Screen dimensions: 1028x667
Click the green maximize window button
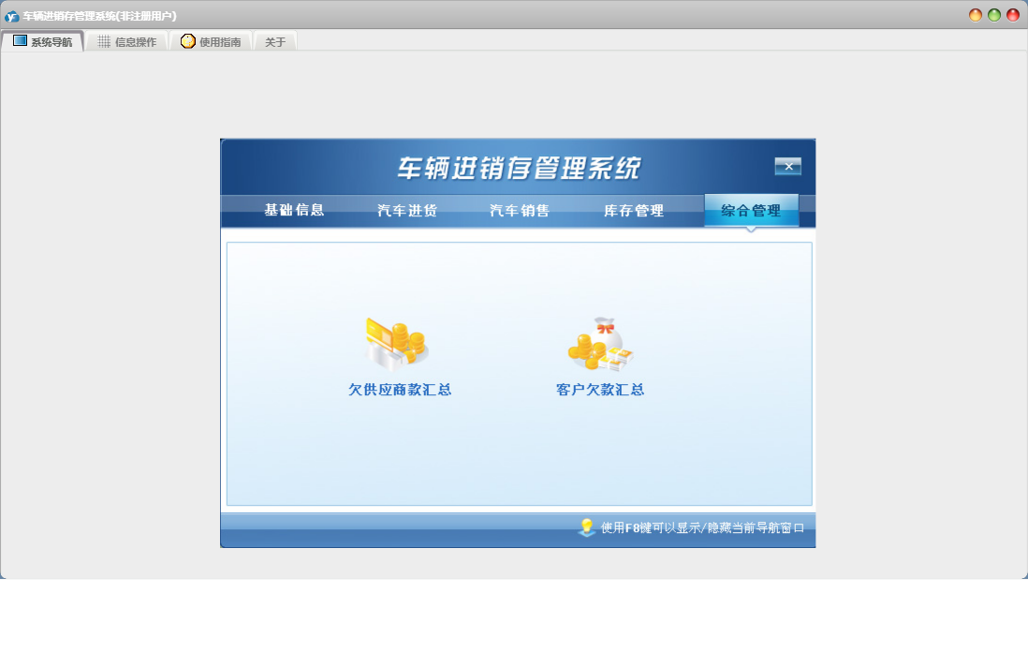click(994, 15)
